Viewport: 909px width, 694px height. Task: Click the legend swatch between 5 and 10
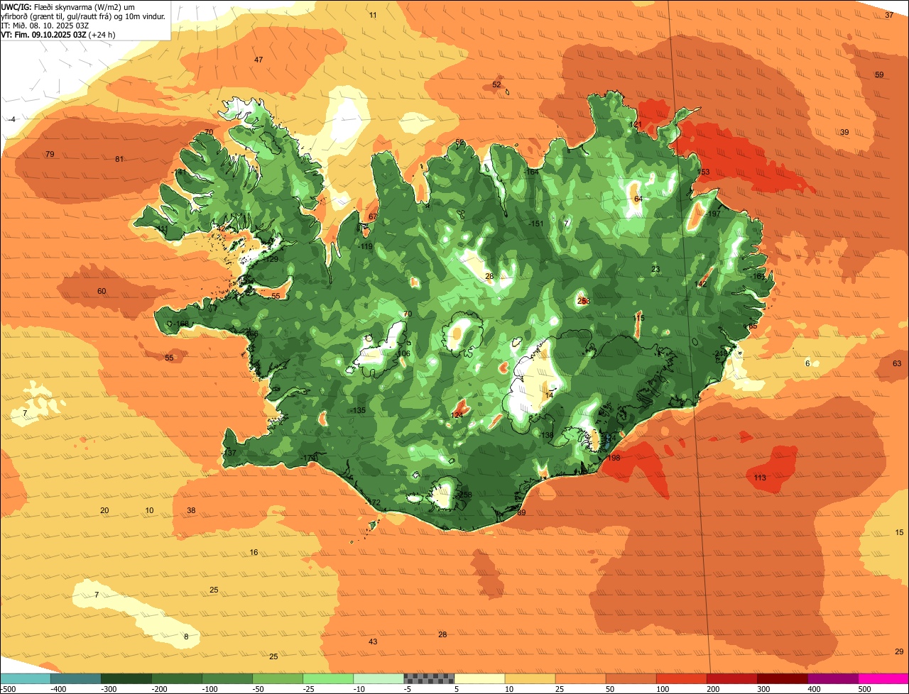pos(479,678)
